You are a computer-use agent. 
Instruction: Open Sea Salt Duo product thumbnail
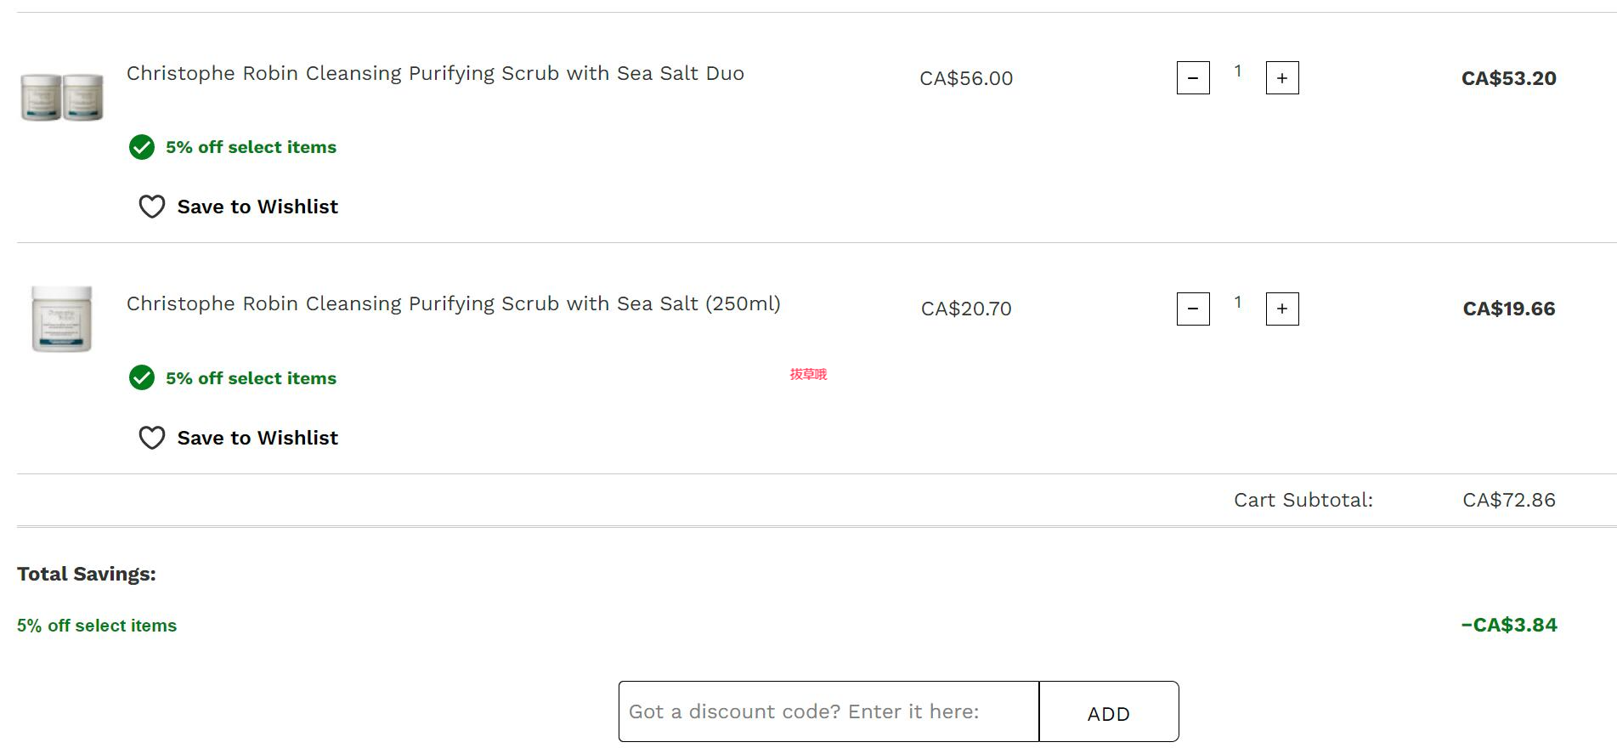(x=62, y=97)
